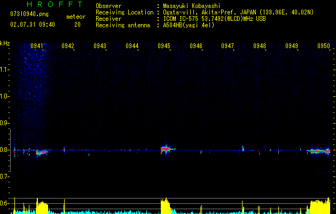
Task: Click the 0.6 kHz axis label
Action: coord(4,203)
